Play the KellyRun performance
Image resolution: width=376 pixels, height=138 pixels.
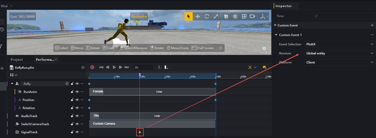click(114, 67)
